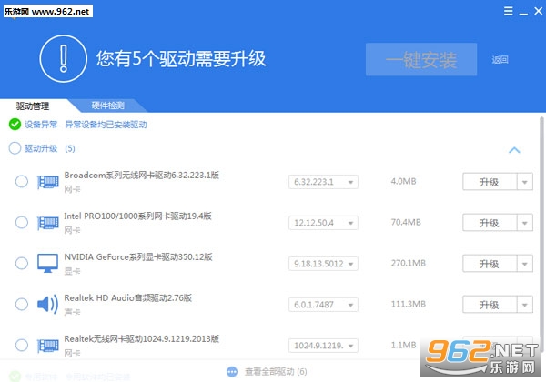546x382 pixels.
Task: Click the green check icon beside 设备异常
Action: click(x=15, y=125)
